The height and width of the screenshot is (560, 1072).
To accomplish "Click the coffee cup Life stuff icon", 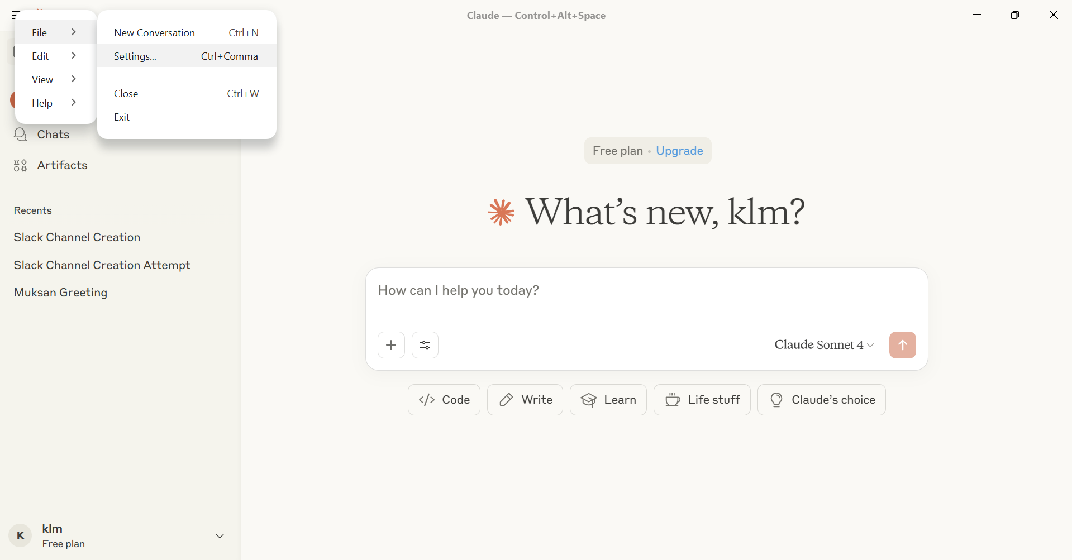I will click(673, 400).
